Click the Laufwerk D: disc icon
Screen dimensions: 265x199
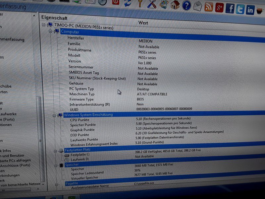coord(67,160)
